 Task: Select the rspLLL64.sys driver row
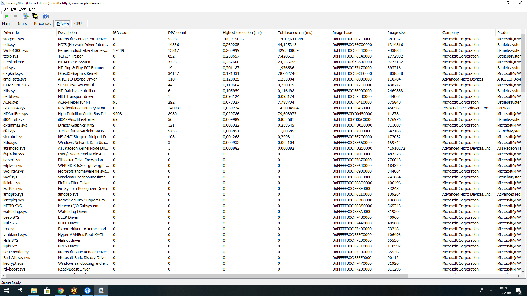[14, 108]
